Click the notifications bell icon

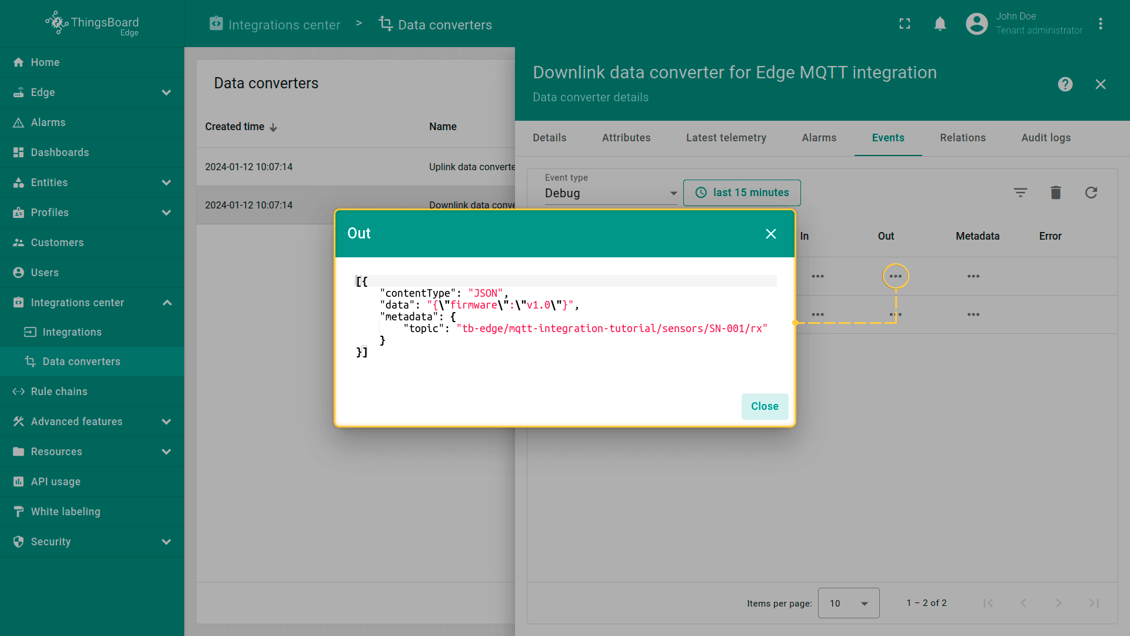(x=940, y=24)
